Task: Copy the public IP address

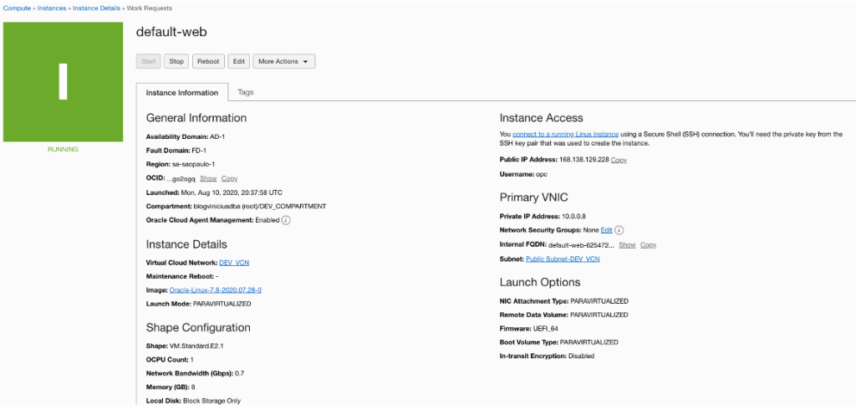Action: (619, 160)
